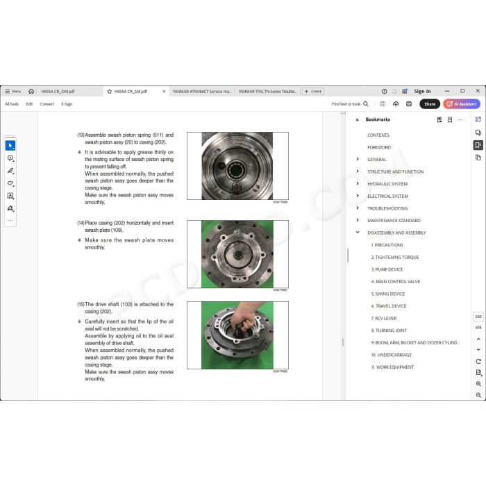Click the current page number 388 box
This screenshot has height=486, width=486.
coord(478,317)
